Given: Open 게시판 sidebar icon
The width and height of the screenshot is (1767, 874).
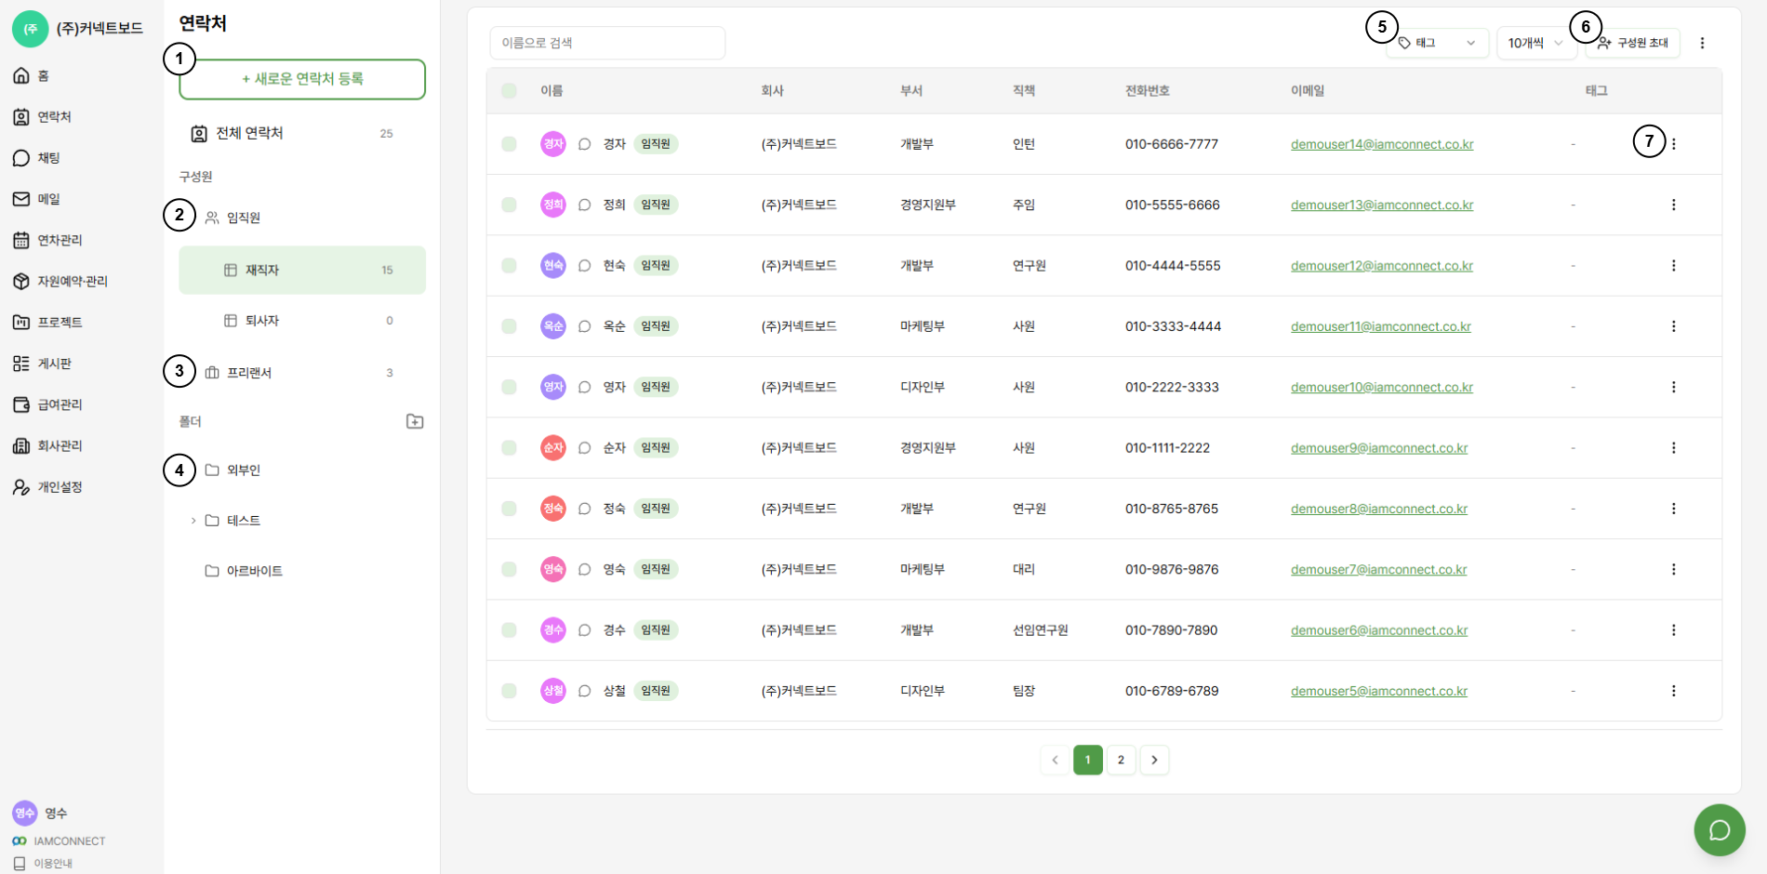Looking at the screenshot, I should tap(21, 364).
